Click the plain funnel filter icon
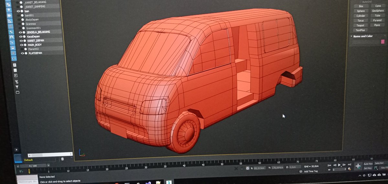 tap(17, 87)
